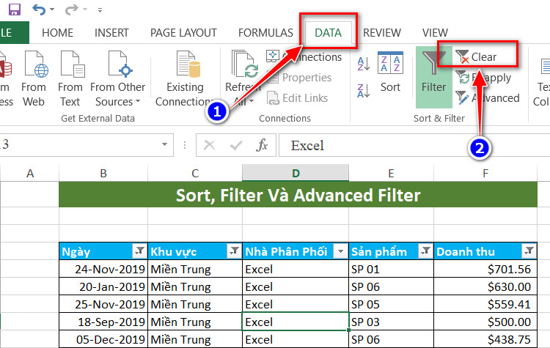The image size is (550, 348).
Task: Click Edit Links in Connections group
Action: (298, 98)
